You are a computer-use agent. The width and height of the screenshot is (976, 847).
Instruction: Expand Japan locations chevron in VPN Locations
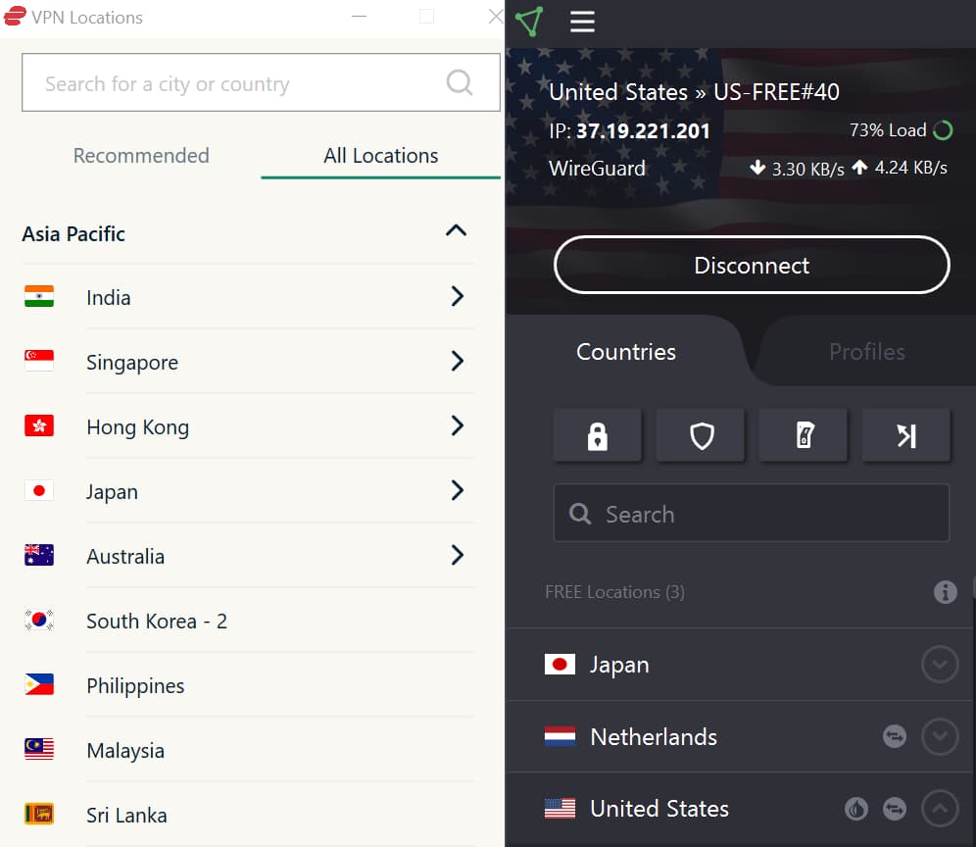(458, 491)
